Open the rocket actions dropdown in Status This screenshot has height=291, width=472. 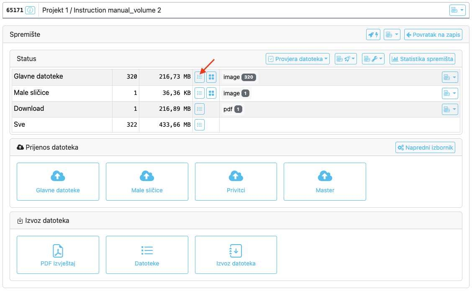click(x=346, y=59)
